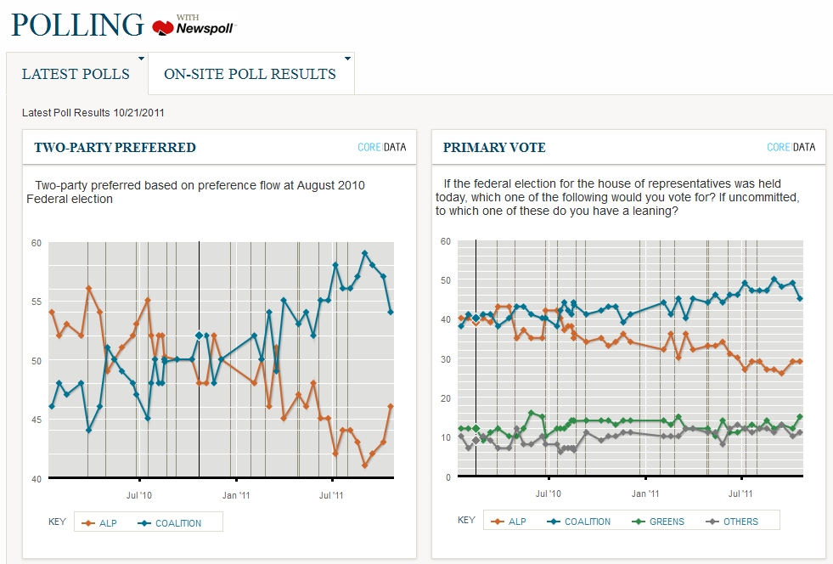The height and width of the screenshot is (564, 833).
Task: Open the On-Site Poll Results tab
Action: (250, 74)
